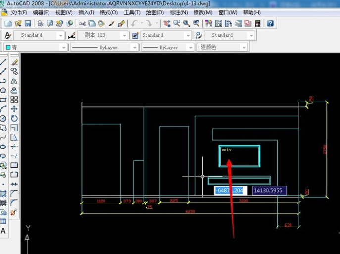Image resolution: width=340 pixels, height=254 pixels.
Task: Select the Circle draw tool
Action: (3, 118)
